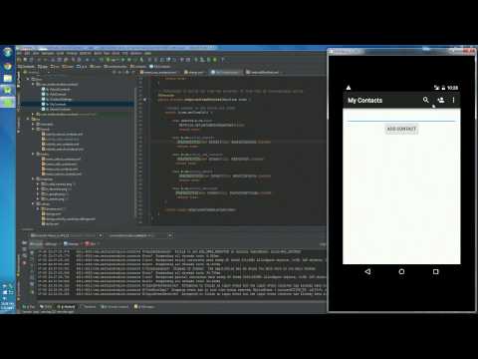The width and height of the screenshot is (478, 359).
Task: Tap the warning triangle in emulator status bar
Action: [349, 88]
